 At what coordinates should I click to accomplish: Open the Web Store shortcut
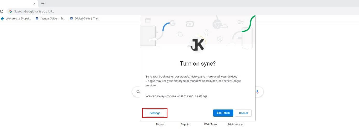click(210, 124)
